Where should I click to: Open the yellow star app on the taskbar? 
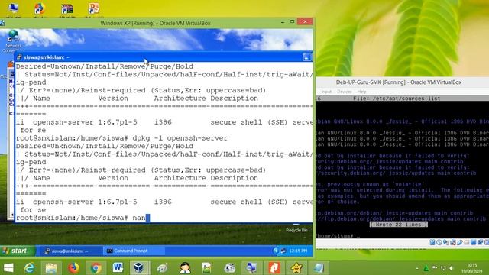click(x=296, y=268)
